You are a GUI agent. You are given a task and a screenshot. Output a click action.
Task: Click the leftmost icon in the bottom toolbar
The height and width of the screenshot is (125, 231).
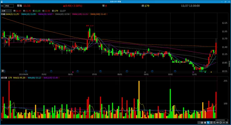coord(199,123)
